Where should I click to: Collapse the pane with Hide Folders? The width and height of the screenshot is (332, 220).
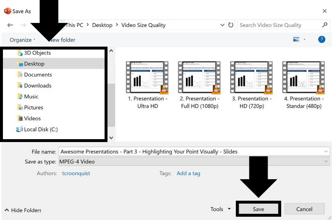pyautogui.click(x=23, y=210)
